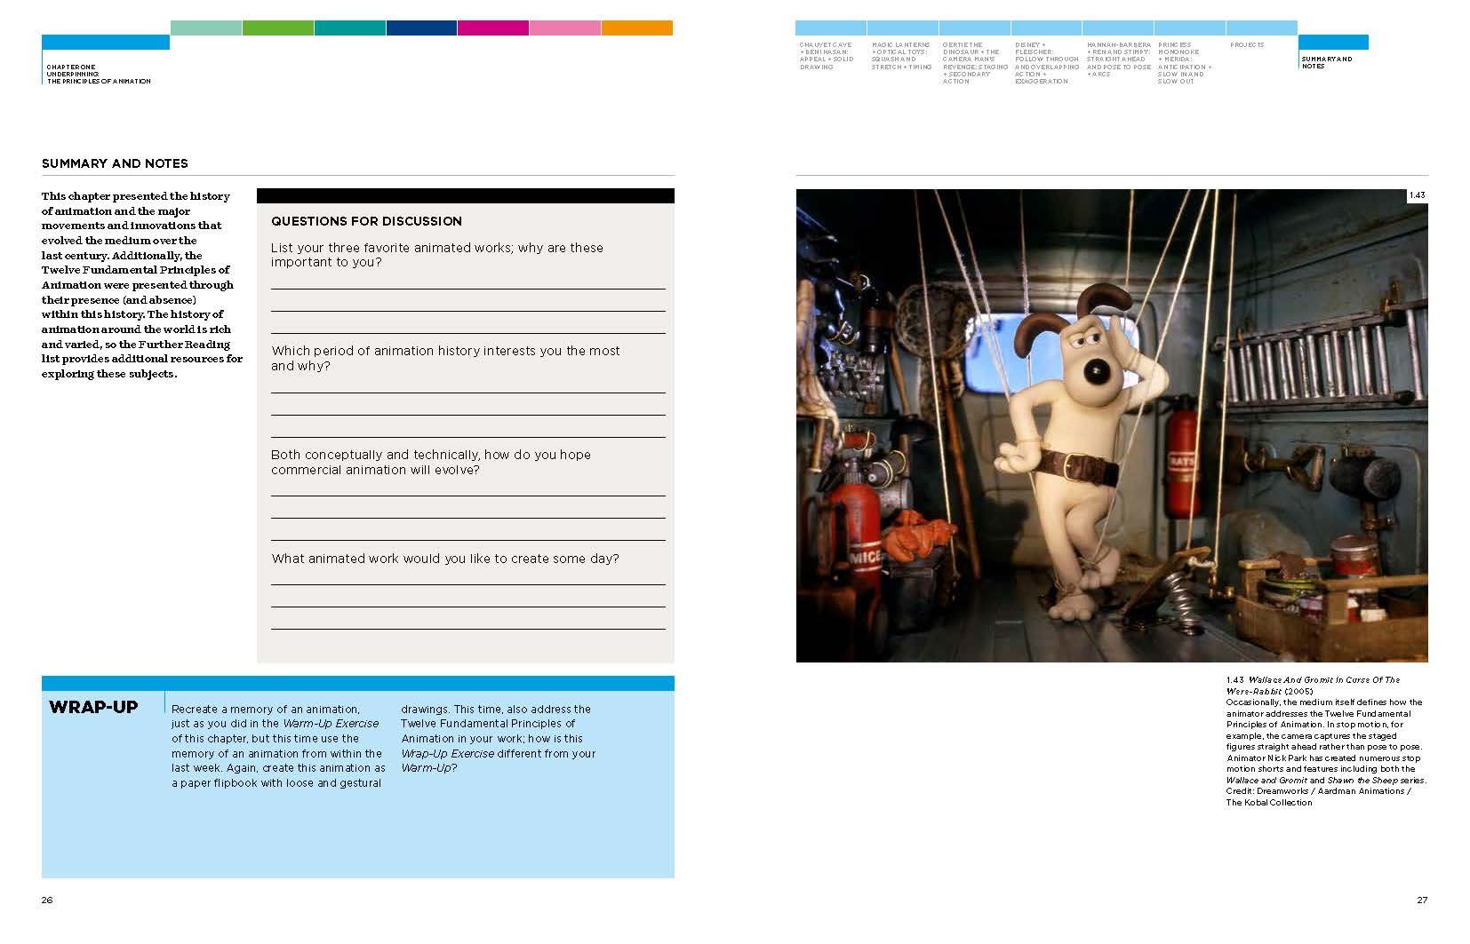The image size is (1470, 944).
Task: Click page number 26
Action: pyautogui.click(x=47, y=900)
